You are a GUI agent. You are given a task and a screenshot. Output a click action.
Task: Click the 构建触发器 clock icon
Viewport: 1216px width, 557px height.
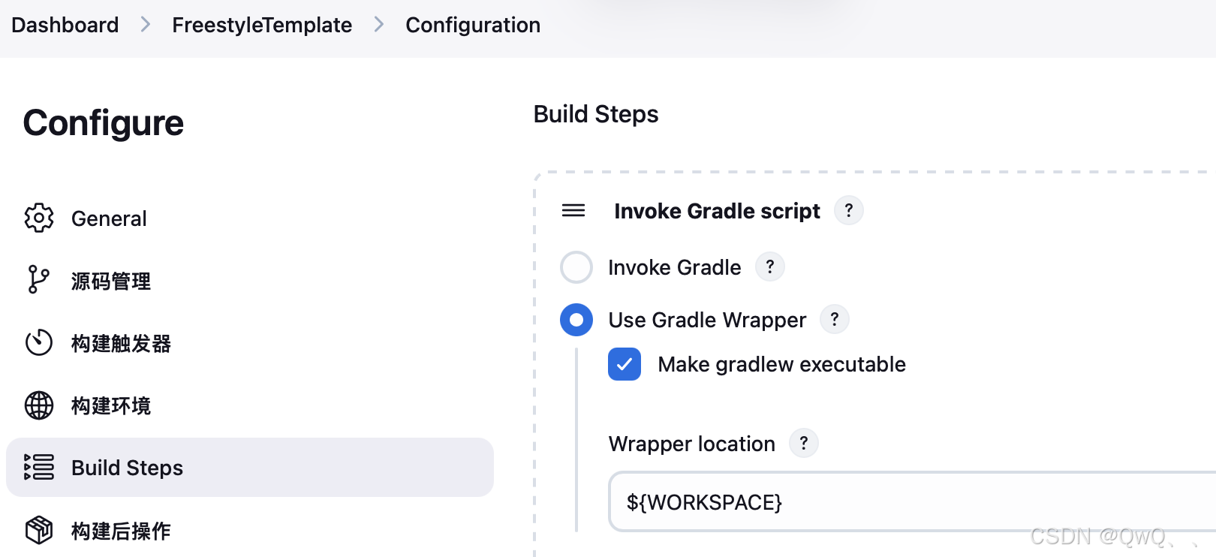click(39, 342)
